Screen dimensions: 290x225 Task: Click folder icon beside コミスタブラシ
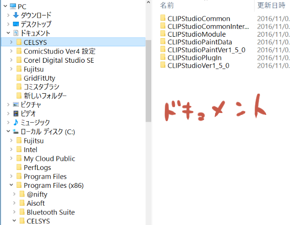point(19,86)
